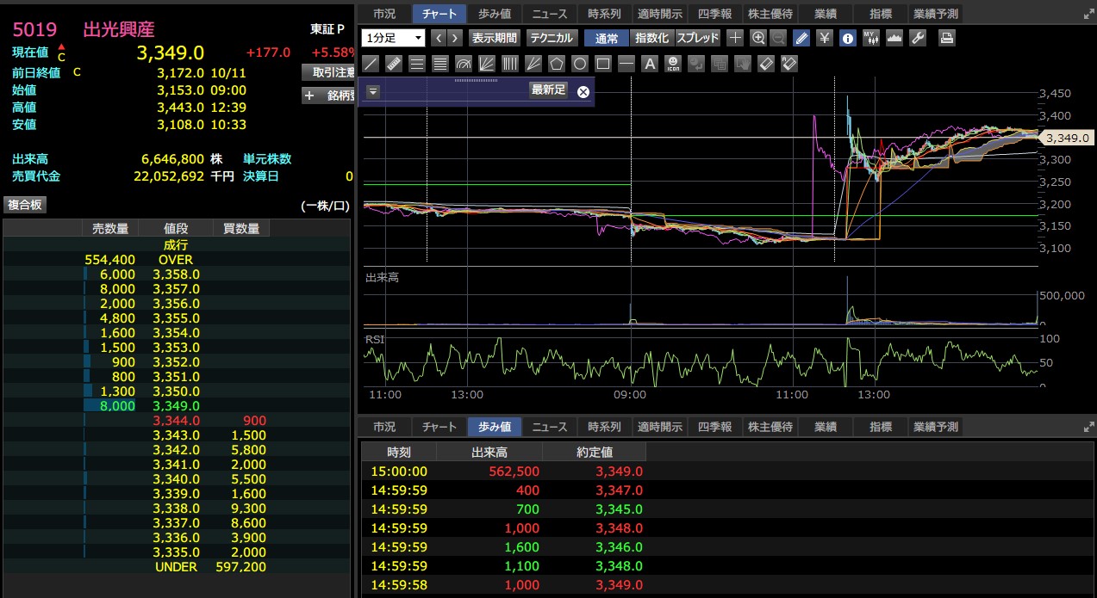Open chart settings with the wrench icon
The width and height of the screenshot is (1097, 598).
tap(918, 38)
